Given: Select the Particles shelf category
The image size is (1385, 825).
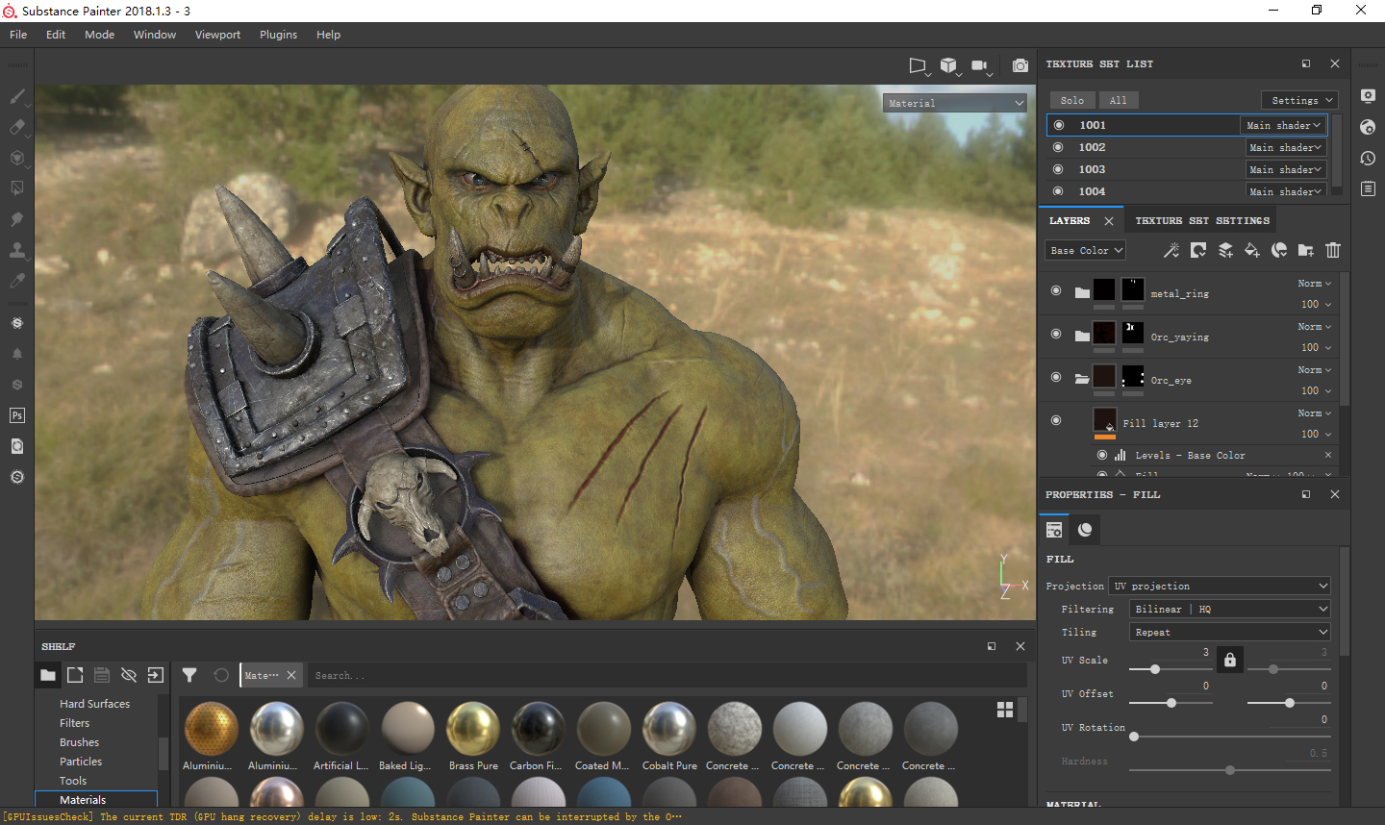Looking at the screenshot, I should point(81,762).
